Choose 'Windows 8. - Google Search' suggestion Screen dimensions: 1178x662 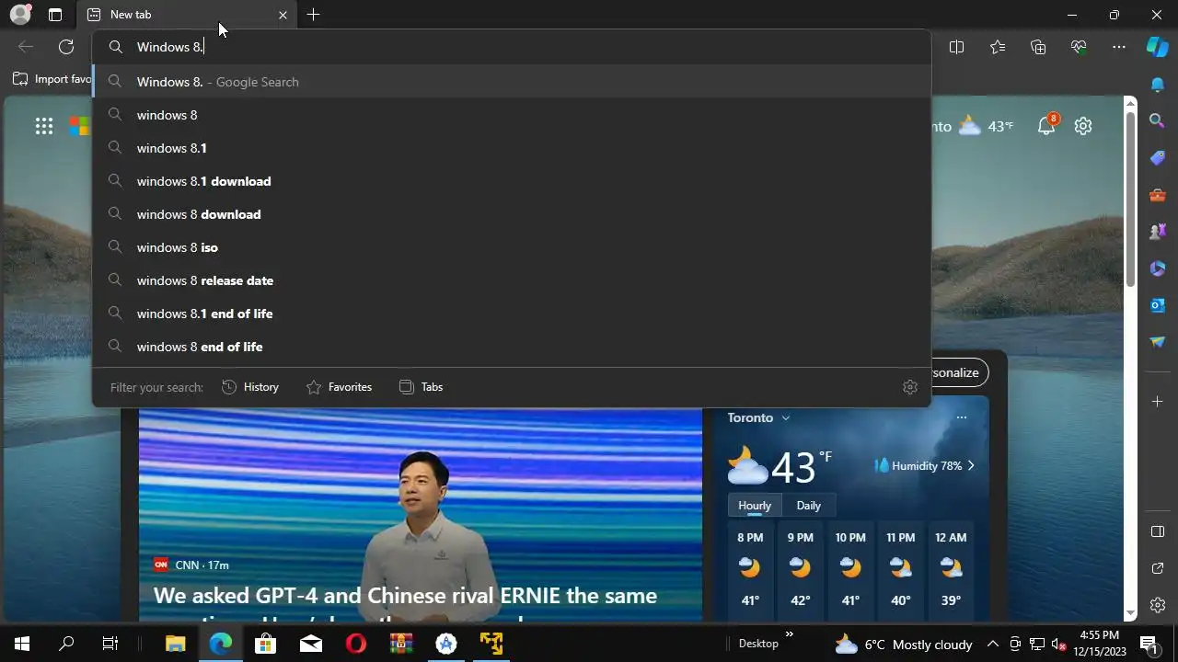[x=512, y=82]
